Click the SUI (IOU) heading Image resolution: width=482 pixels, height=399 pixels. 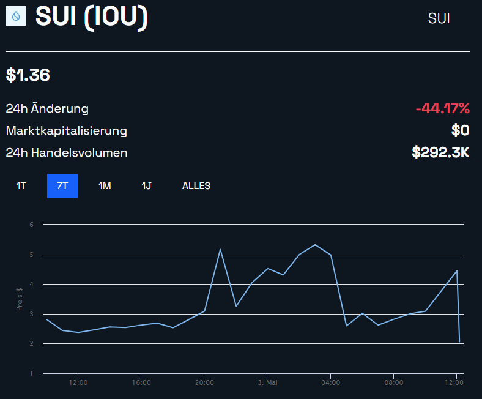(92, 17)
